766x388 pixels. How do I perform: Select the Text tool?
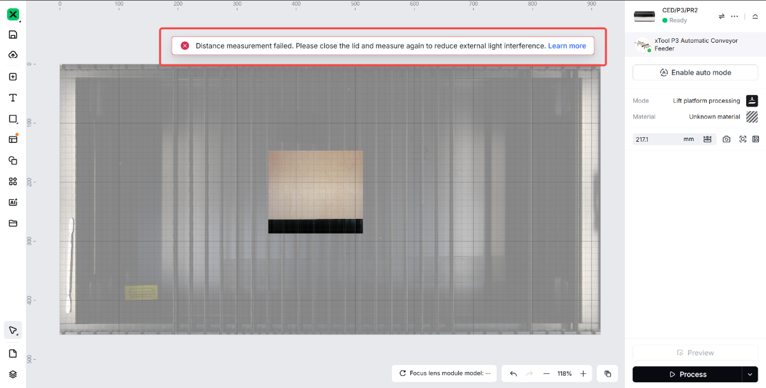pyautogui.click(x=13, y=98)
